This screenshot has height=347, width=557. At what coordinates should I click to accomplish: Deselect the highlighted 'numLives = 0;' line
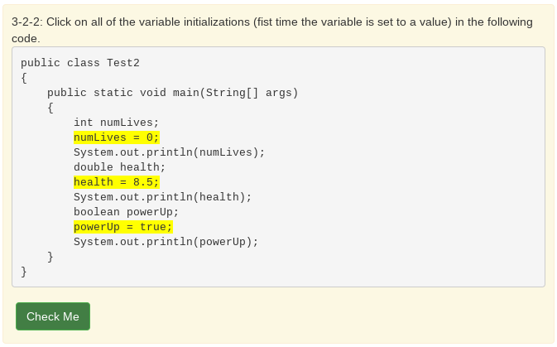[x=116, y=137]
